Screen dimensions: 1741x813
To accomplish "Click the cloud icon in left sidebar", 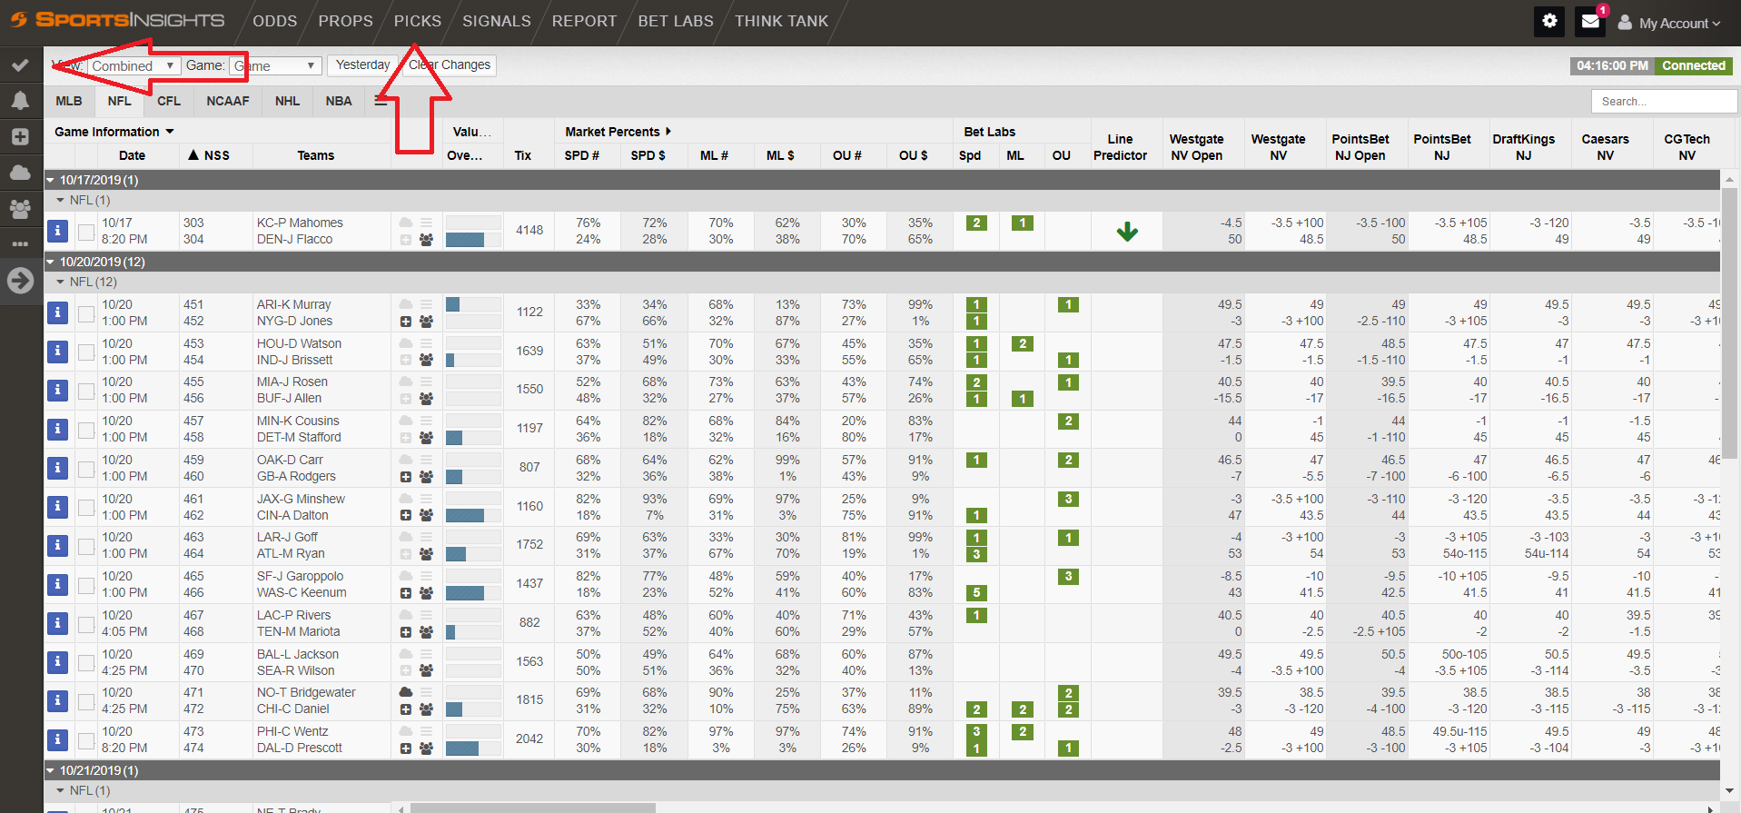I will (20, 172).
